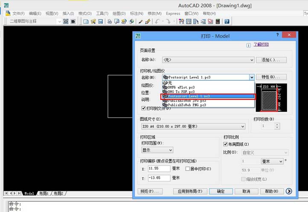Click the Y offset field showing -13.65

pos(159,178)
